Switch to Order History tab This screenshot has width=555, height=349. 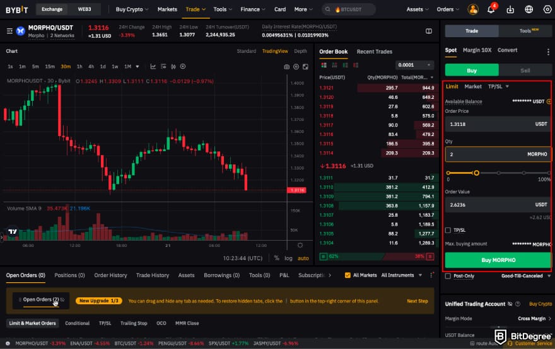110,275
